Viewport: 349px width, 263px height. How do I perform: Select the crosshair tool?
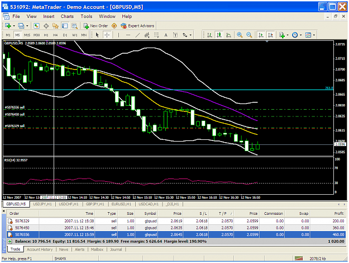pos(107,35)
